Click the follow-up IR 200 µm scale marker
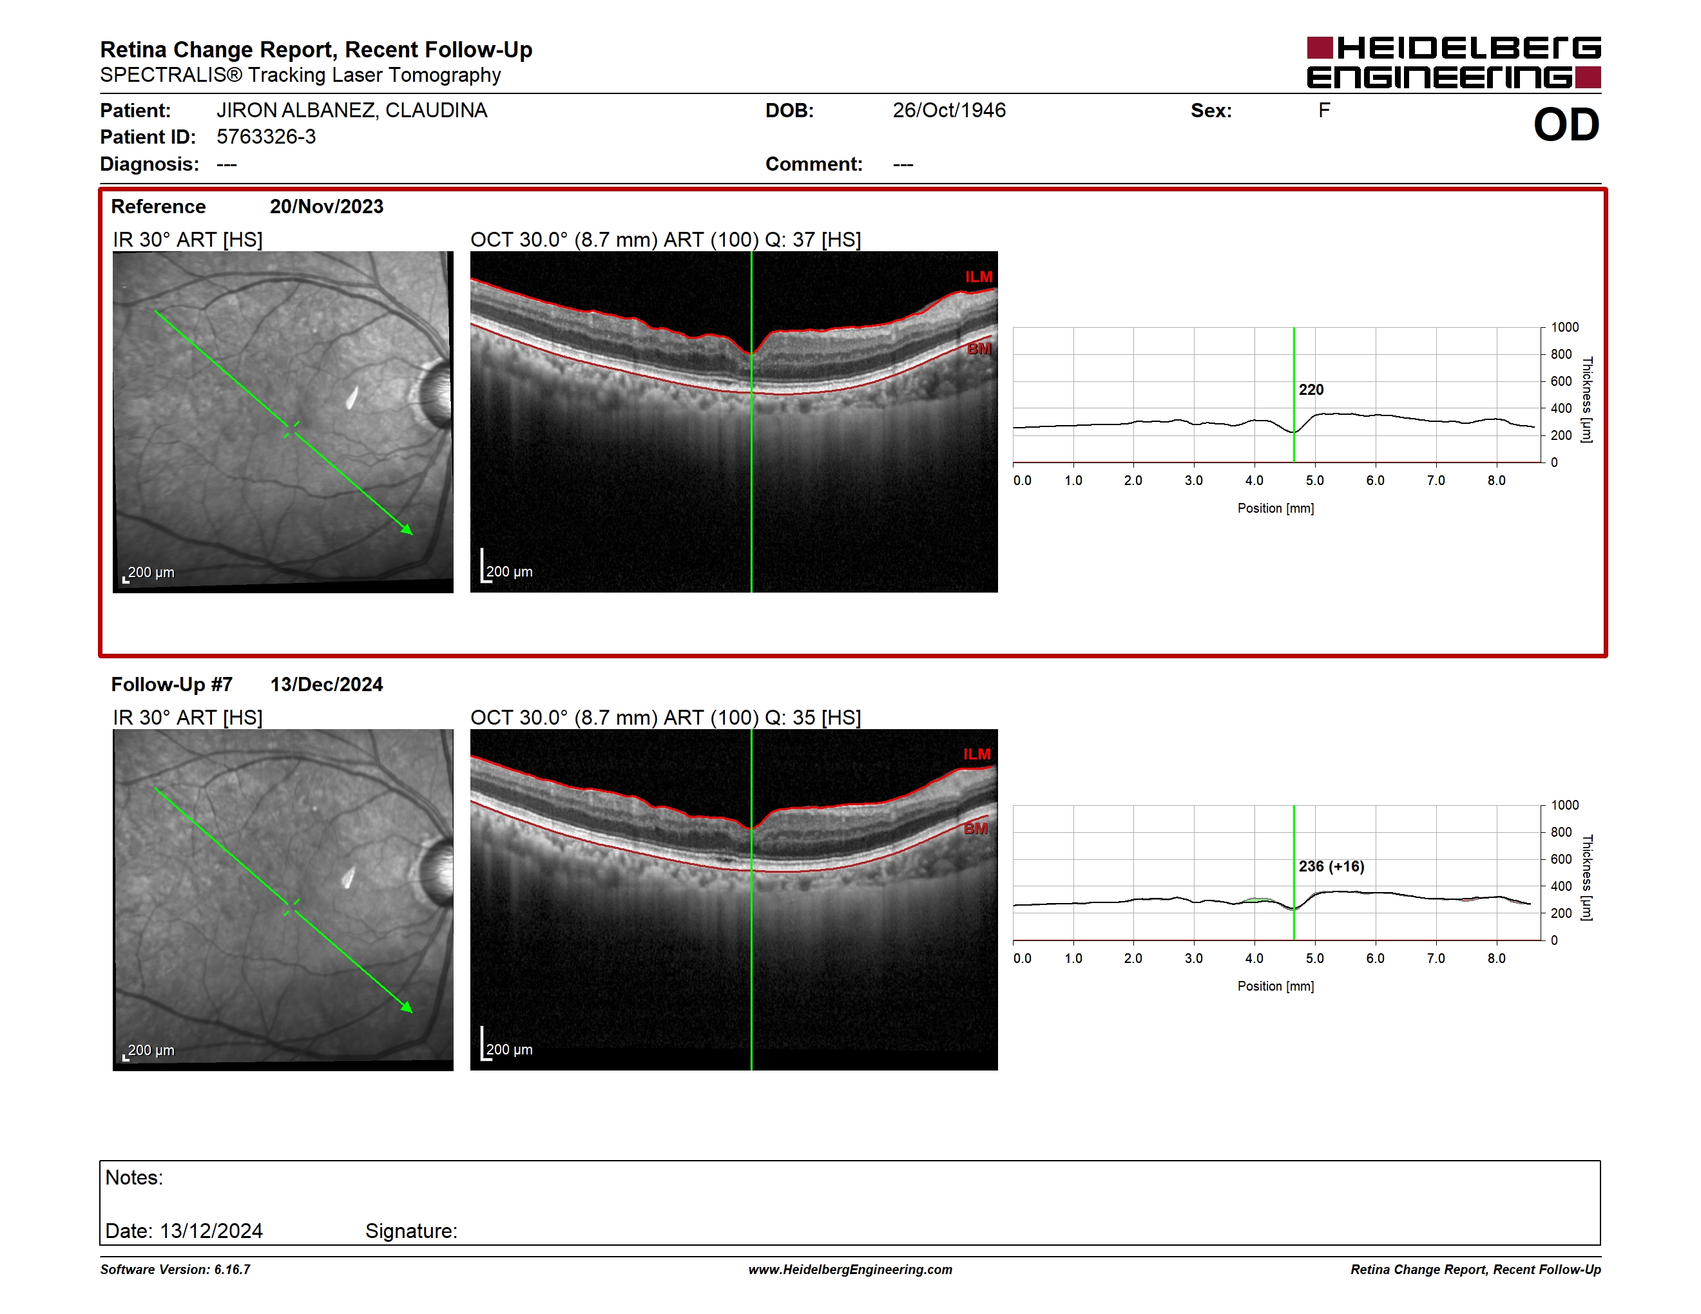The width and height of the screenshot is (1701, 1314). pos(149,1051)
